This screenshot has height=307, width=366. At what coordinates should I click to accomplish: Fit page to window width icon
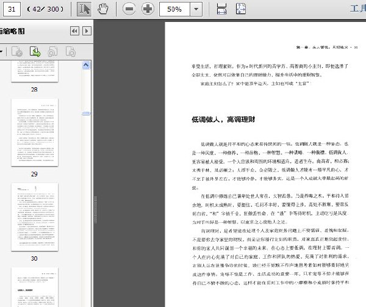221,9
